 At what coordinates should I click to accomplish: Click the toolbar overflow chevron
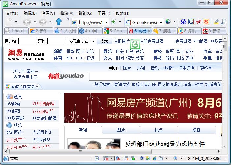pyautogui.click(x=68, y=19)
